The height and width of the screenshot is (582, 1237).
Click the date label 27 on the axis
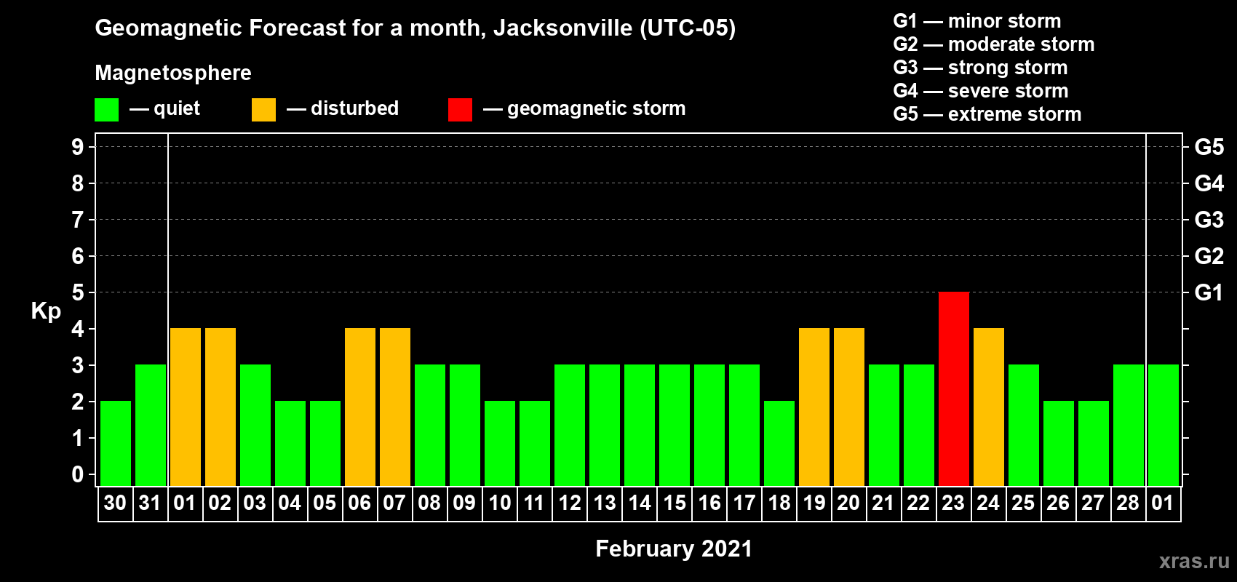(1093, 503)
